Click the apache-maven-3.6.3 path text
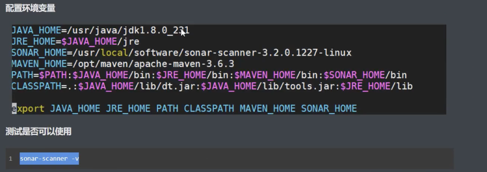Viewport: 487px width, 172px height. point(184,64)
